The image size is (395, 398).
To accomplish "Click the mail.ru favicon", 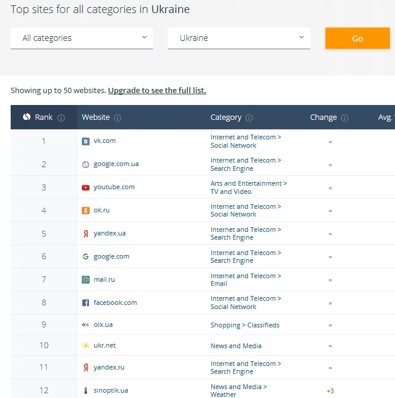I will pos(86,279).
